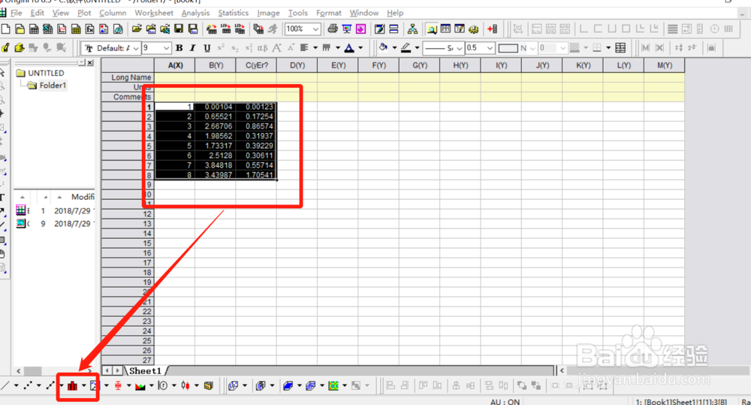Viewport: 751px width, 405px height.
Task: Expand the column plot type dropdown arrow
Action: [84, 385]
